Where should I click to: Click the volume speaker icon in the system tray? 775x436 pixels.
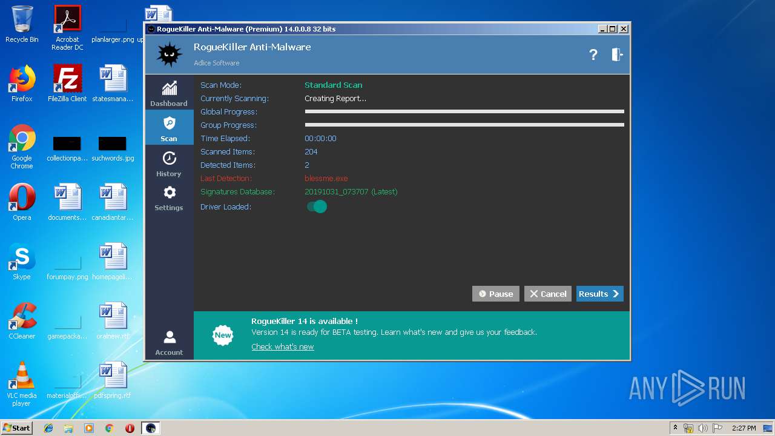[x=702, y=428]
